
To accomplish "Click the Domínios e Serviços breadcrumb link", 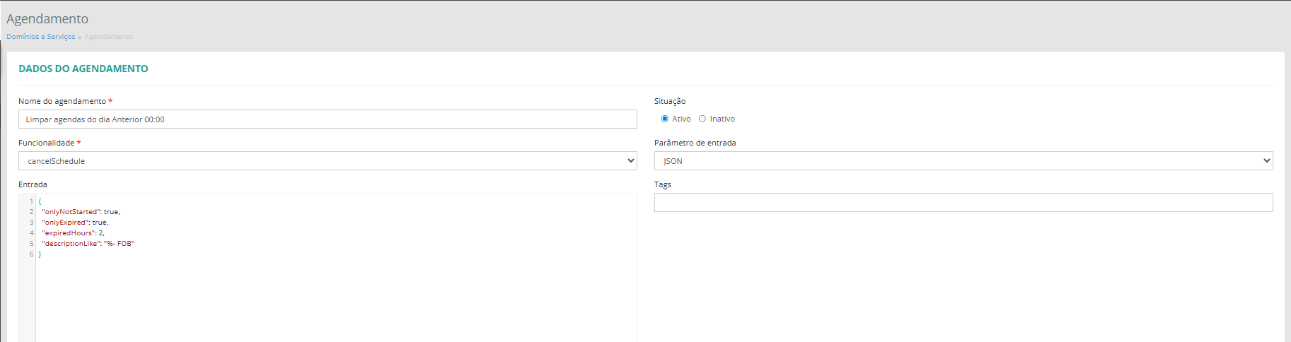I will pyautogui.click(x=40, y=37).
